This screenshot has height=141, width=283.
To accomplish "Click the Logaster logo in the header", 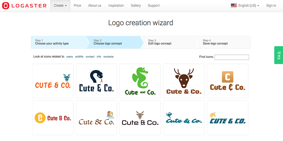I will click(24, 6).
